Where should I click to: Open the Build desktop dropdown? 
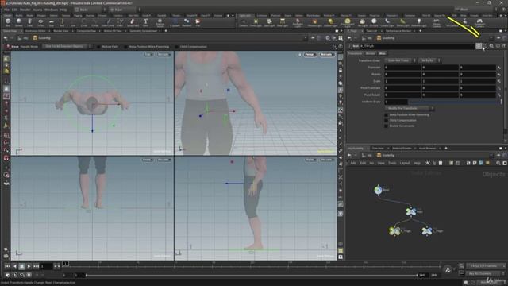click(x=90, y=10)
